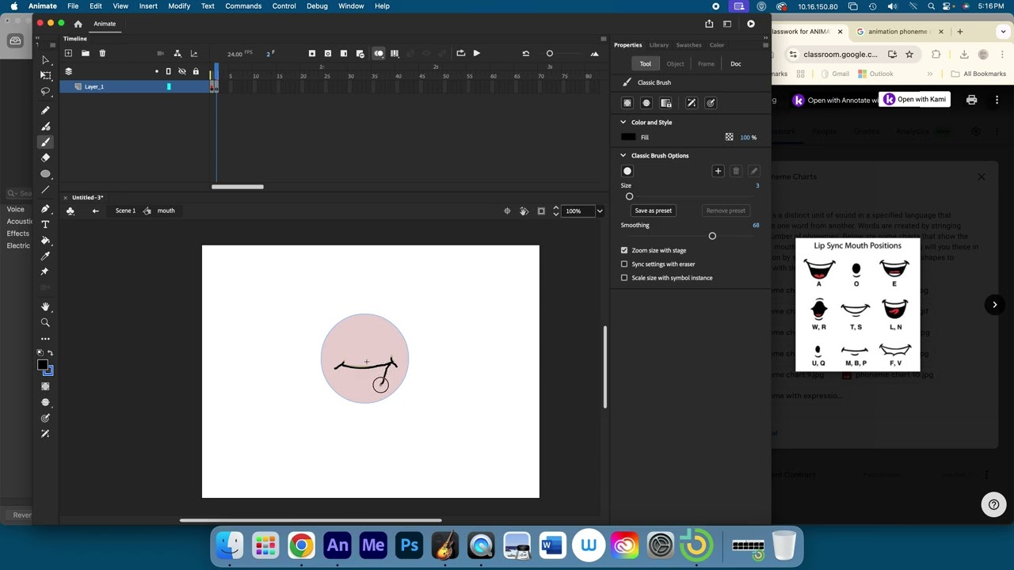
Task: Click the zoom stepper arrows beside 100%
Action: click(x=555, y=211)
